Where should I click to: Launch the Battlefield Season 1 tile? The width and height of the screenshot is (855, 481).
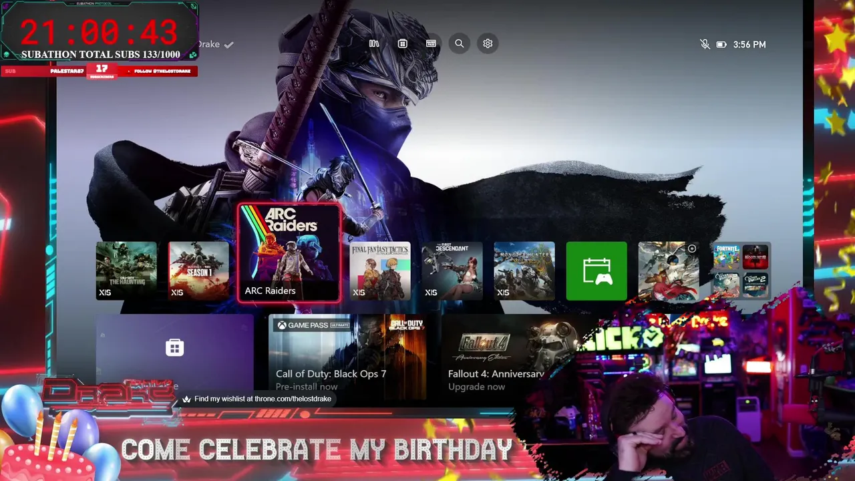[198, 271]
